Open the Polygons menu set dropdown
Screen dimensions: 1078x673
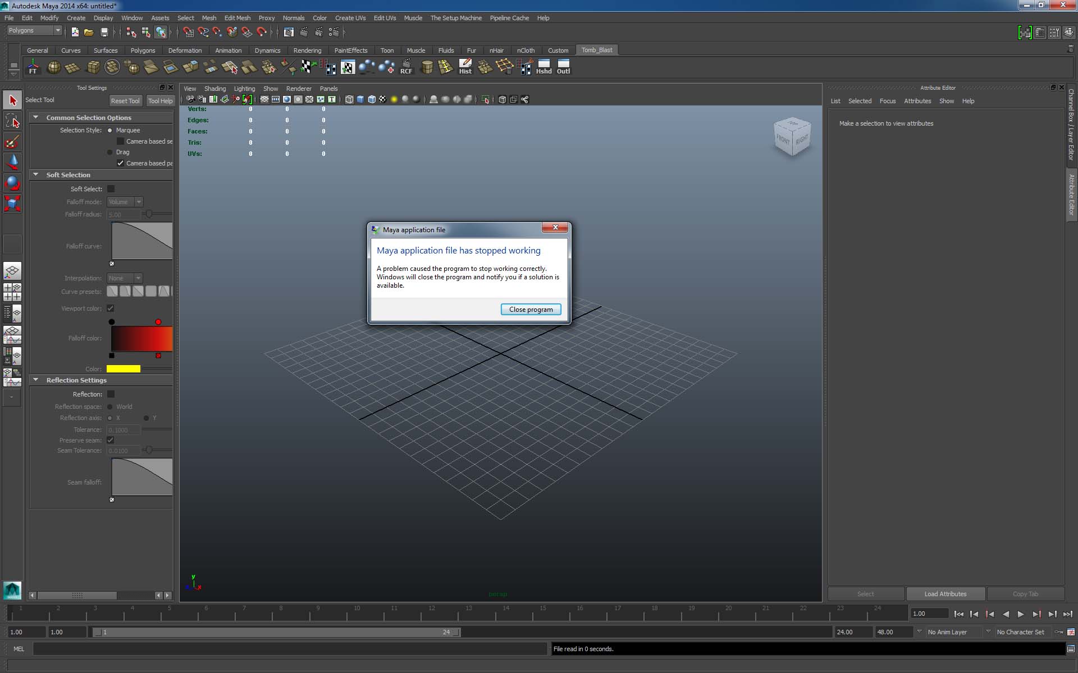click(34, 31)
